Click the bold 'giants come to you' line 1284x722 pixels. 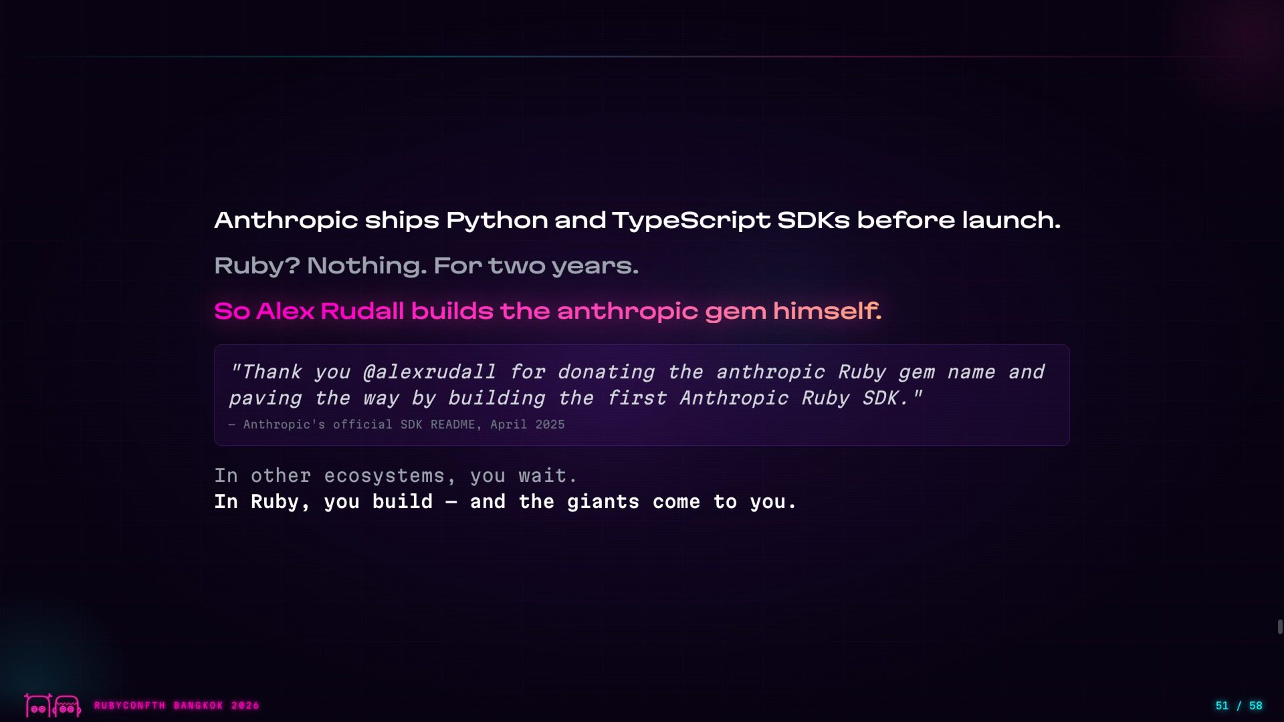point(505,501)
